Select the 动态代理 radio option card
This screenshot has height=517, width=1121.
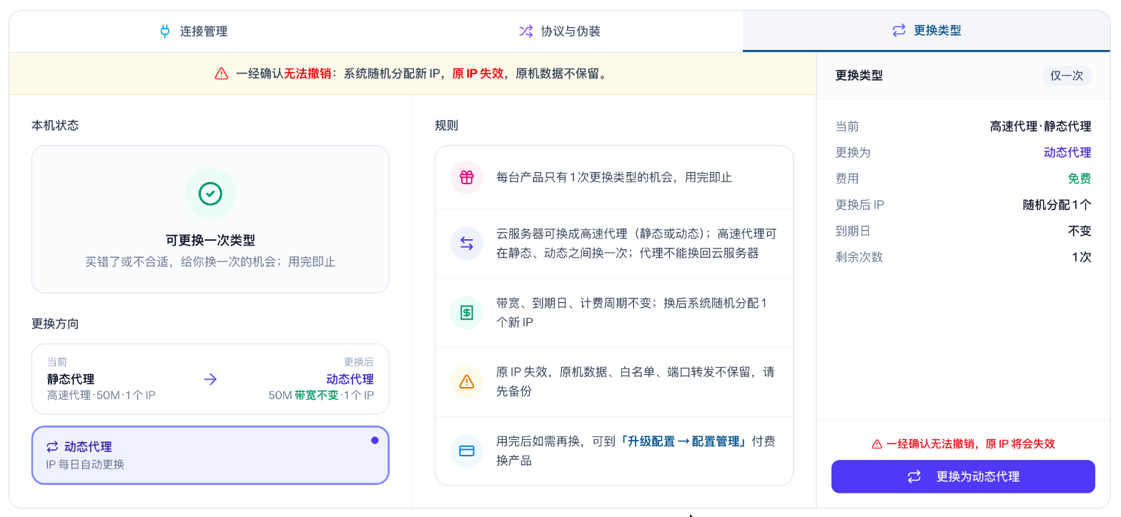(210, 456)
